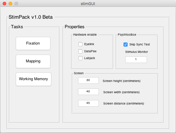176x133 pixels.
Task: Focus the Screen height input field
Action: click(88, 80)
